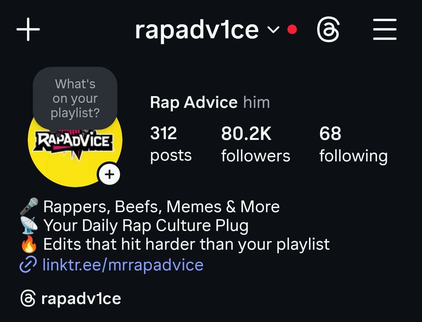The width and height of the screenshot is (422, 322).
Task: Tap the Threads logo beside rapadv1ce handle
Action: pos(28,298)
